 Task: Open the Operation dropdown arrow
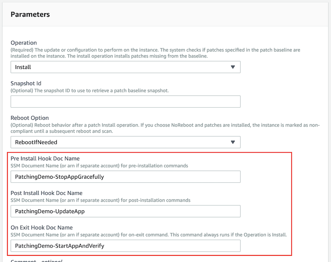(x=234, y=67)
